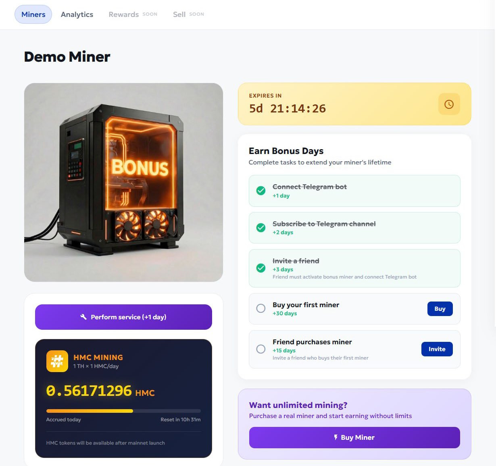This screenshot has width=496, height=466.
Task: Click the purple Buy Miner button
Action: (354, 437)
